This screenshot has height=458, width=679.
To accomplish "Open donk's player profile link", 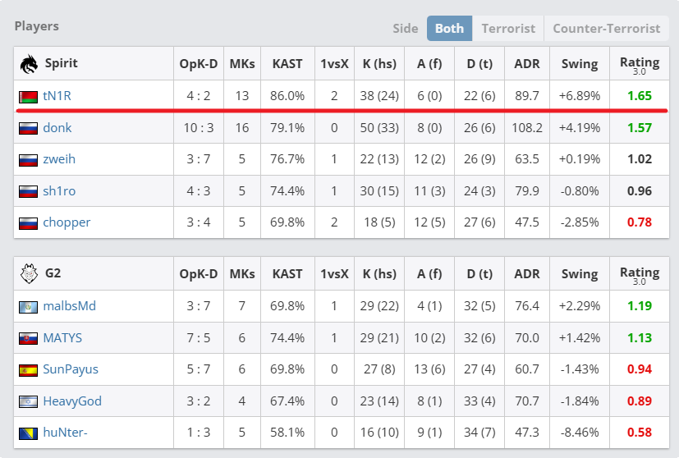I will (x=57, y=128).
